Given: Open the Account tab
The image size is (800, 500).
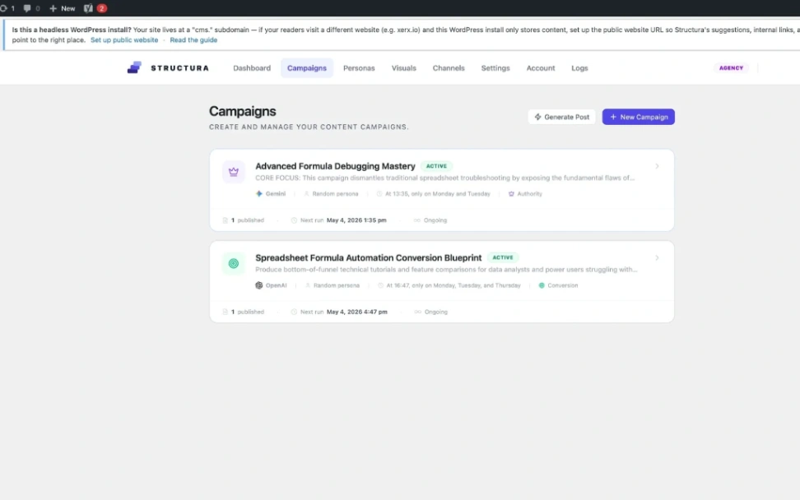Looking at the screenshot, I should [541, 67].
